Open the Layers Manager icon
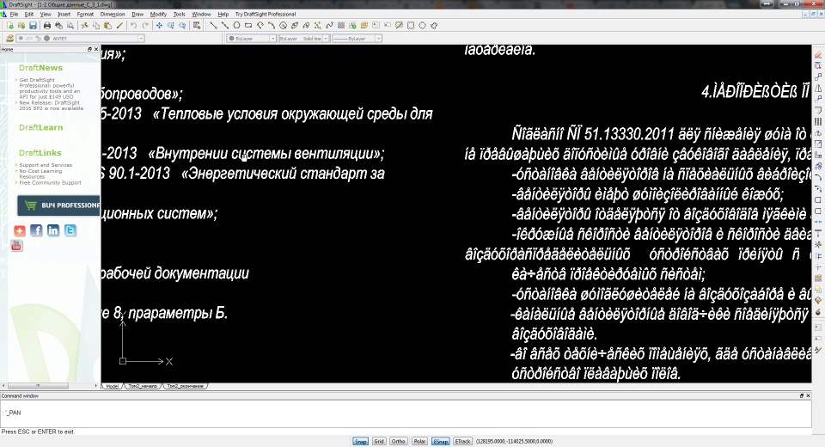 pos(10,39)
